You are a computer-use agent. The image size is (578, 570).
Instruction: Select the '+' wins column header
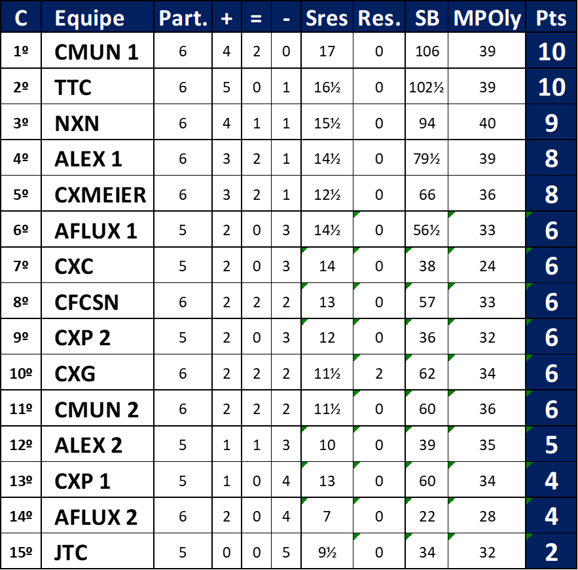(x=226, y=18)
